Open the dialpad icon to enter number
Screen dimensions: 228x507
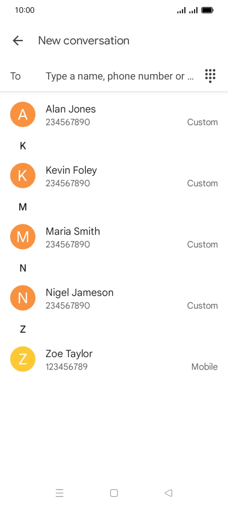pyautogui.click(x=210, y=76)
